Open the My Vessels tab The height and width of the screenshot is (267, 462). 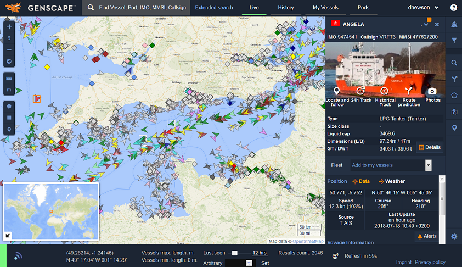point(325,8)
